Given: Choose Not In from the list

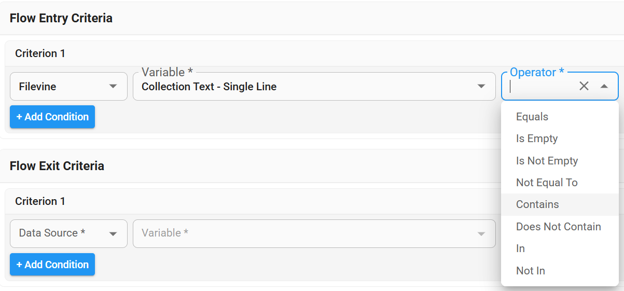Looking at the screenshot, I should [530, 271].
